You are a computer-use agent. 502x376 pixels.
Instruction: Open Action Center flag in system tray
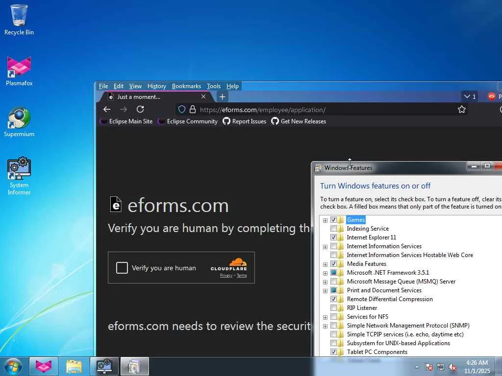tap(428, 367)
